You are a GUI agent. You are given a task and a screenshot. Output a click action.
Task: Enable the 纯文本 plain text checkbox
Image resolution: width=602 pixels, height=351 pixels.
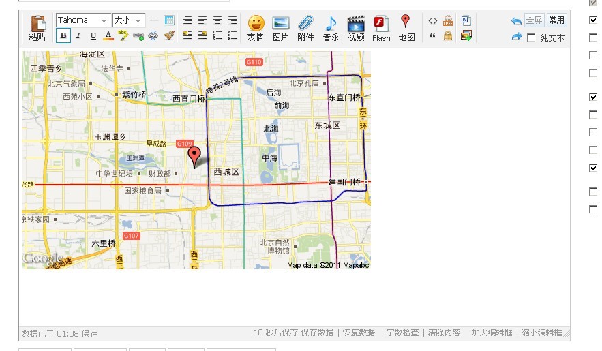(x=532, y=37)
